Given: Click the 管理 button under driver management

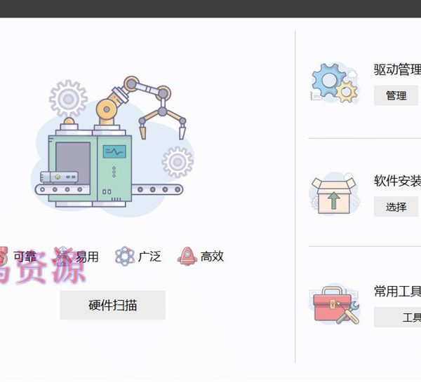Looking at the screenshot, I should (x=396, y=95).
